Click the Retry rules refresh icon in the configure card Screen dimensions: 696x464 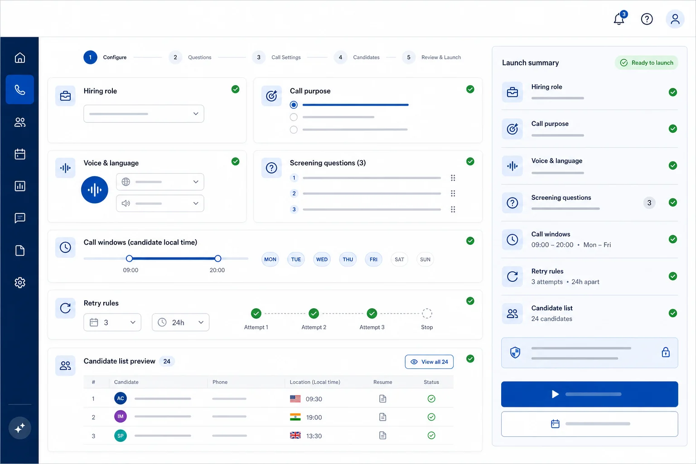[65, 308]
